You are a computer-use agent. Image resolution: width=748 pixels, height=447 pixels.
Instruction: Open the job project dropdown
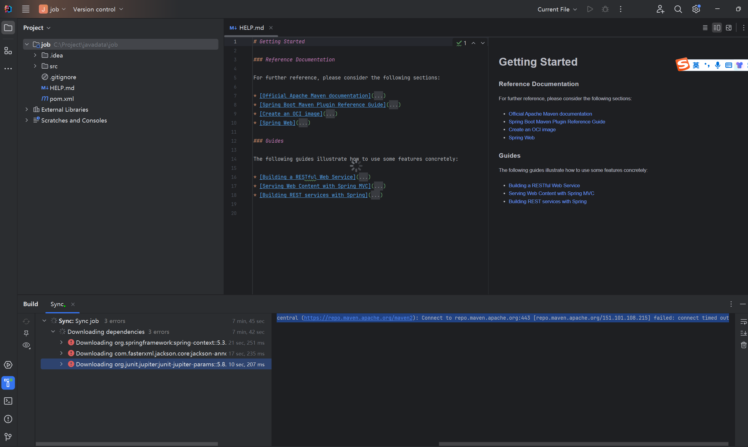(52, 9)
